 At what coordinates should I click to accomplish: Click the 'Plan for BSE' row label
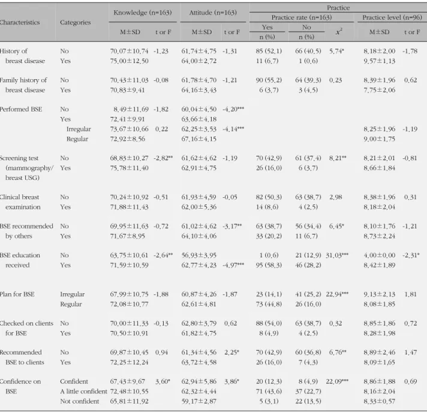(x=17, y=294)
